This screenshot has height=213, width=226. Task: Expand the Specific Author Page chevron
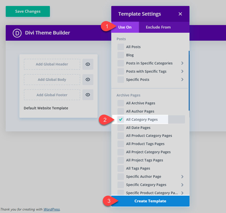[182, 177]
